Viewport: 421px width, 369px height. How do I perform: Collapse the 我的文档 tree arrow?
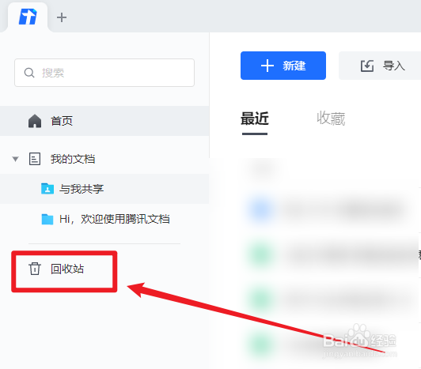16,160
